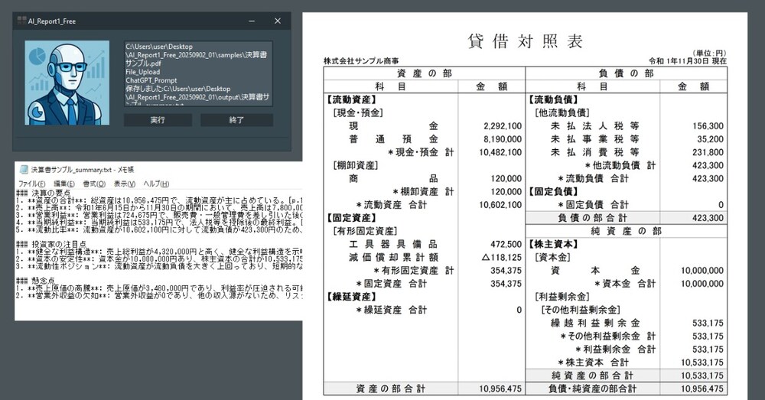Click the 未払消費税等 amount 231,800
The image size is (765, 400).
click(x=708, y=152)
